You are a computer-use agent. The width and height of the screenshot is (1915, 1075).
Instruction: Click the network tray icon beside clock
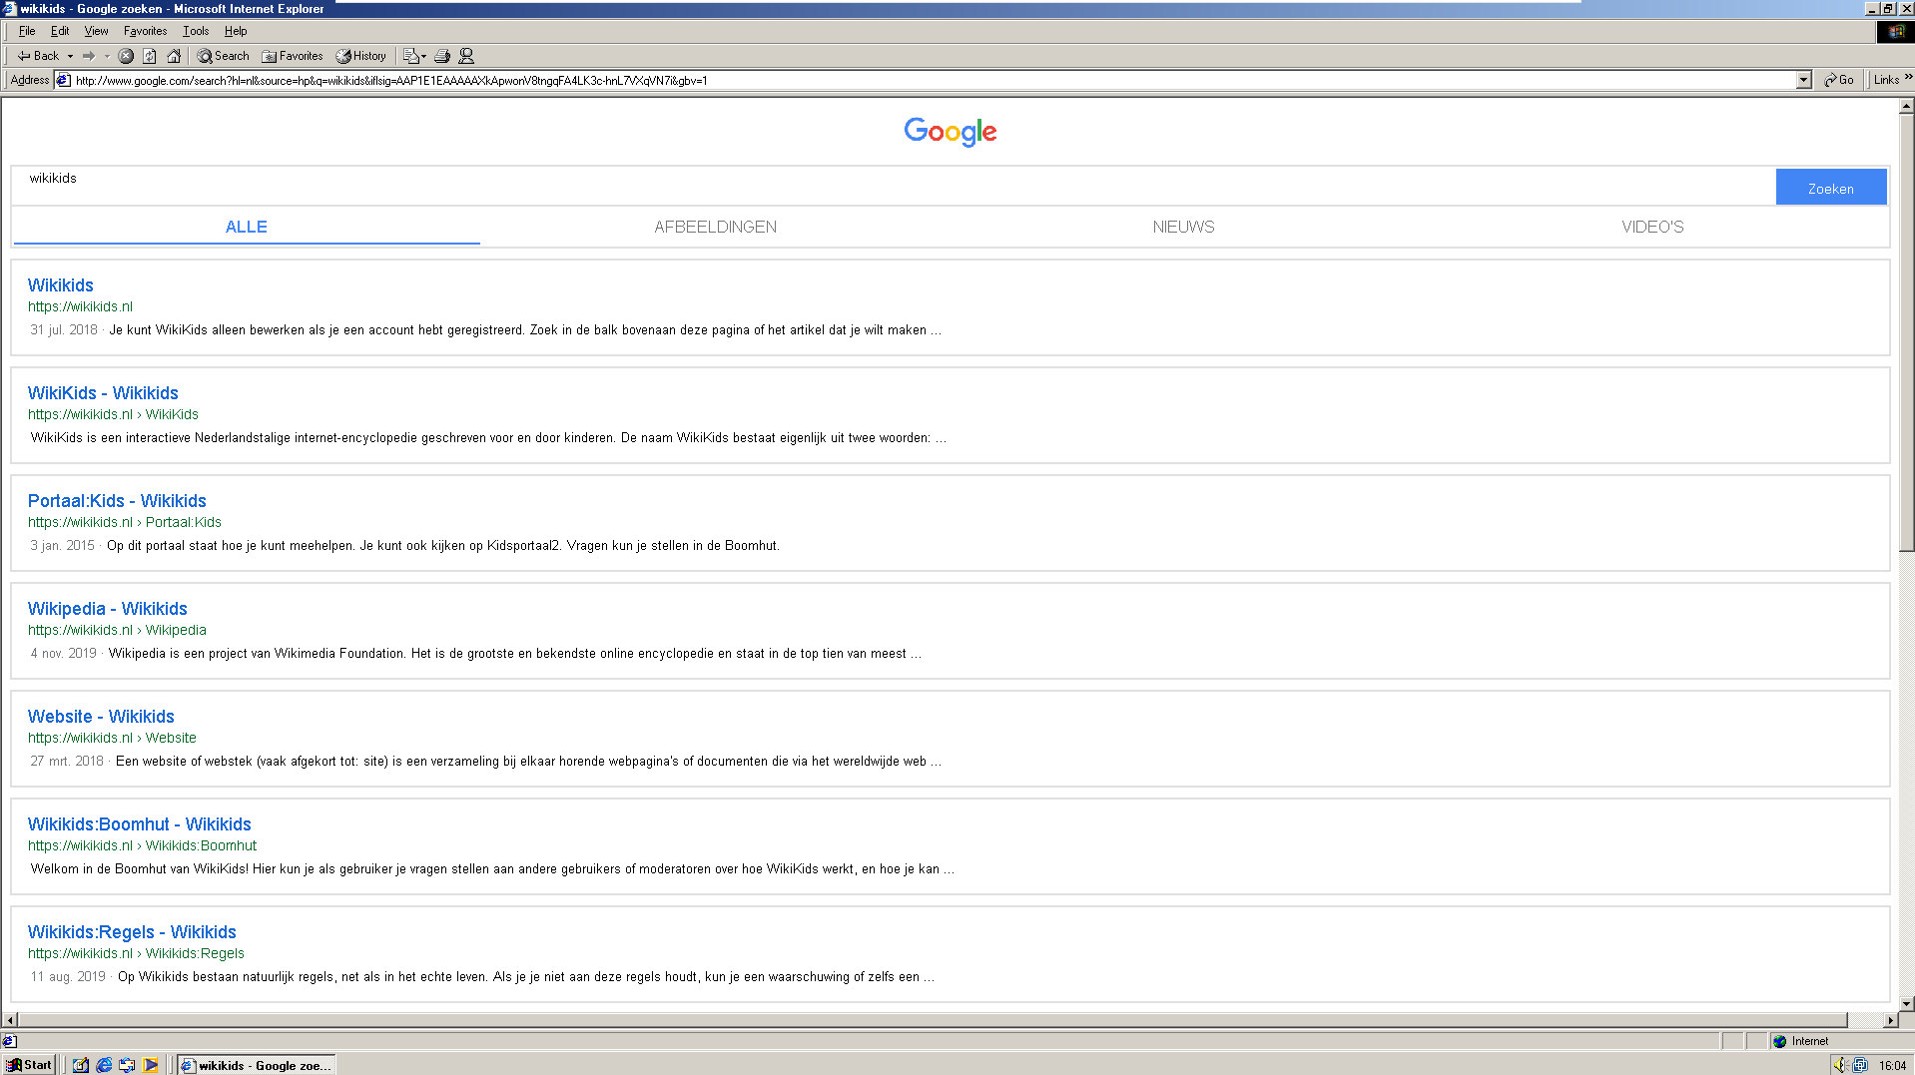coord(1859,1065)
